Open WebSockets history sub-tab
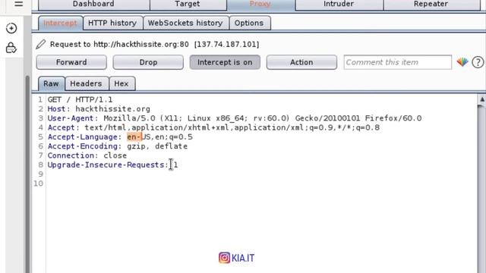The height and width of the screenshot is (273, 486). [185, 23]
